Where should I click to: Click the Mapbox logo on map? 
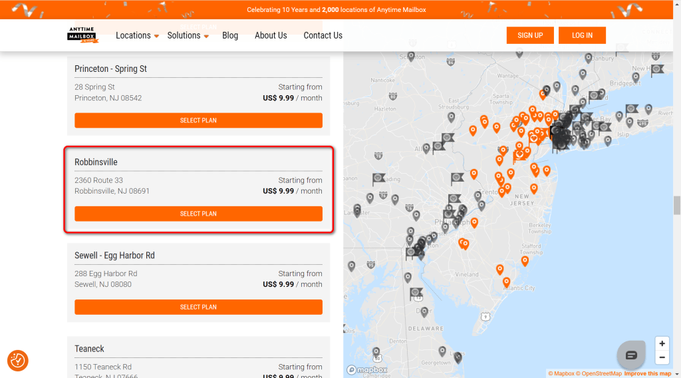[367, 369]
